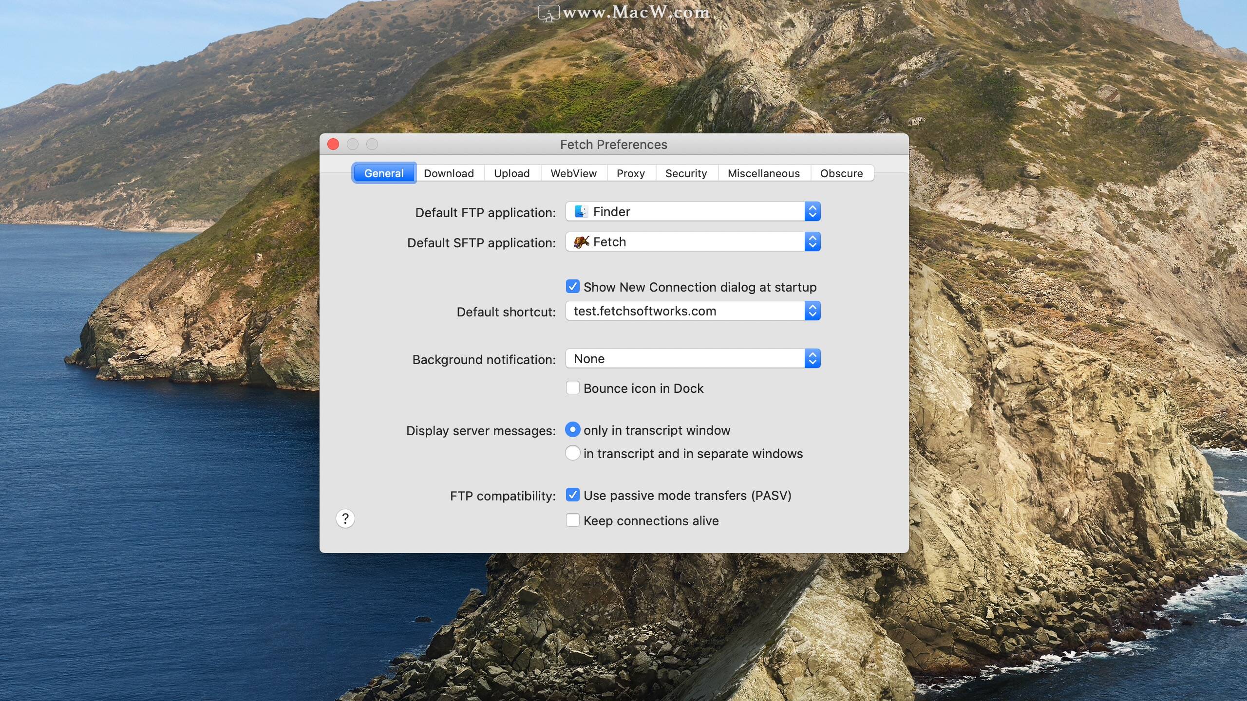
Task: Click the Display server messages label
Action: coord(481,431)
